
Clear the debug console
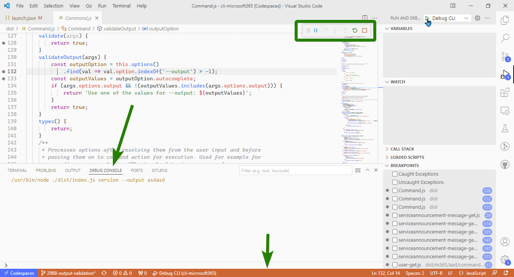[x=358, y=170]
